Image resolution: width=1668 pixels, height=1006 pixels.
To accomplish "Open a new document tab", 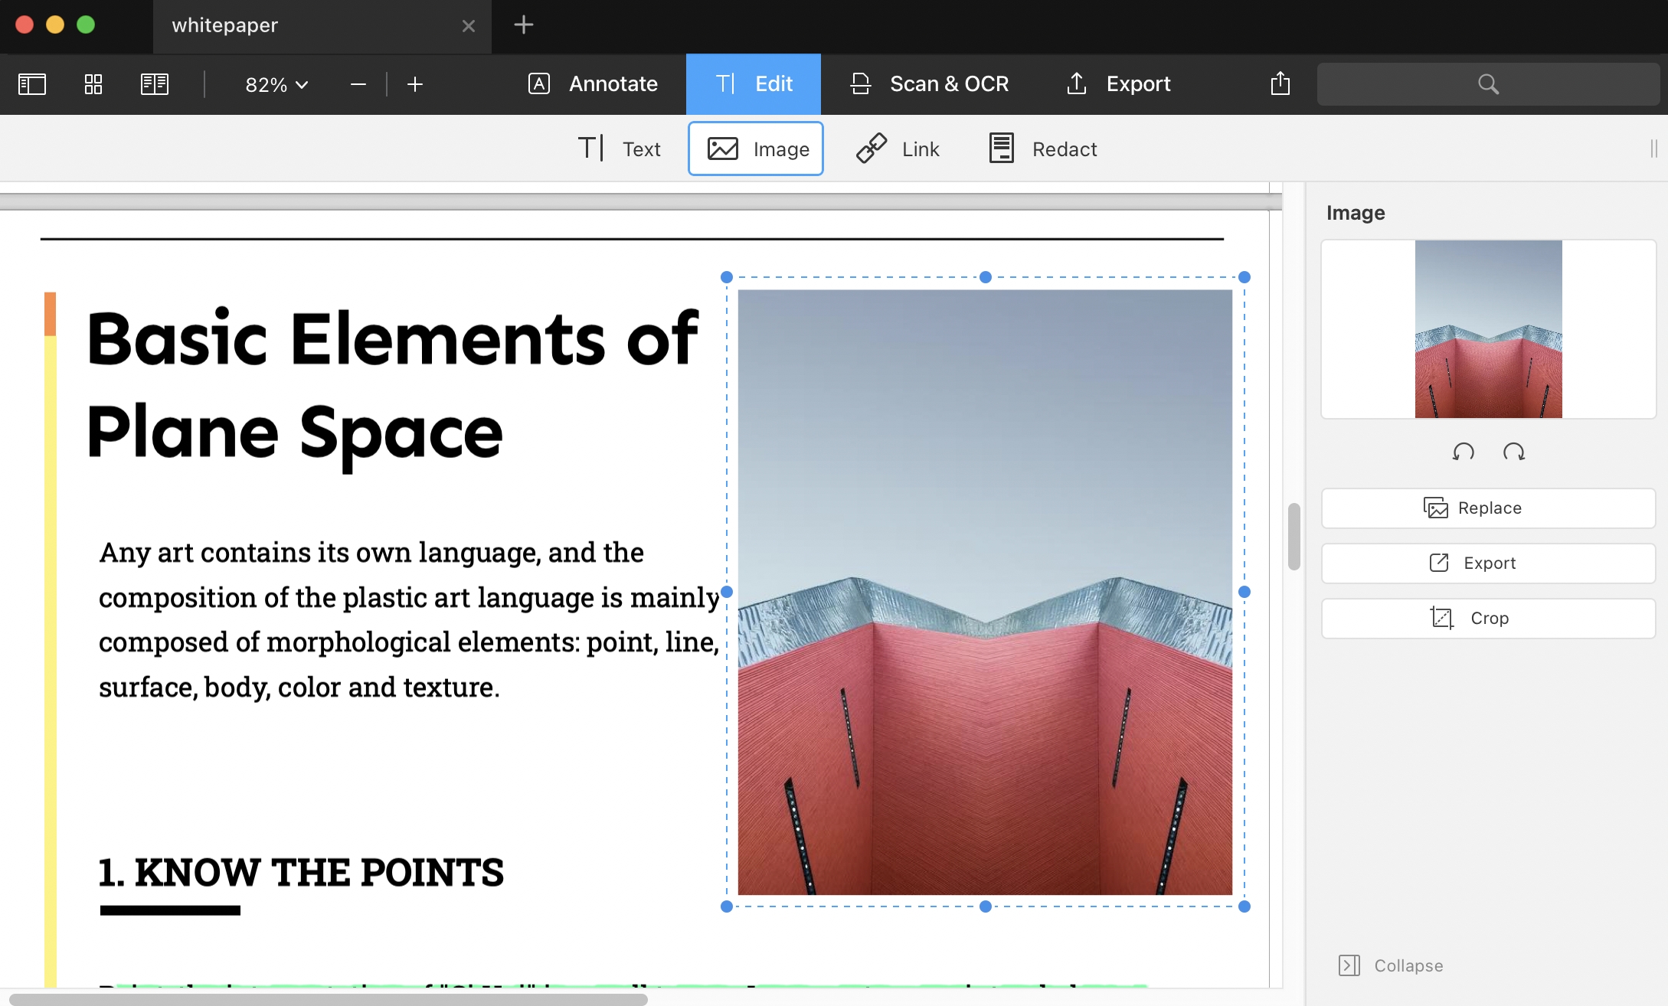I will 524,25.
